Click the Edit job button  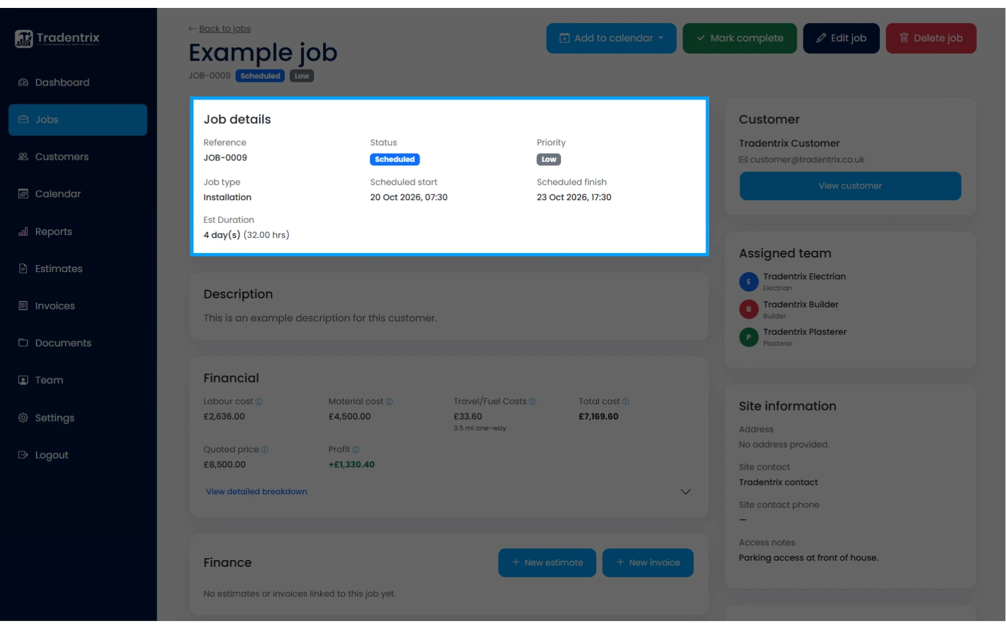coord(841,38)
